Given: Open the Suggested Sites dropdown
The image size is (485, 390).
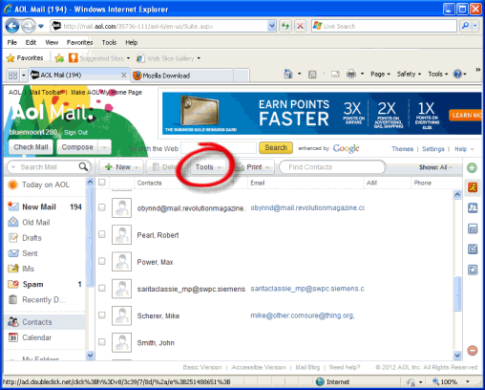Looking at the screenshot, I should [x=128, y=58].
